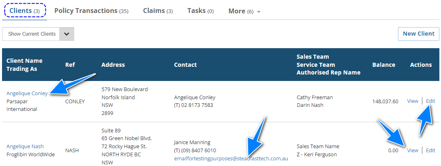Open the Claims tab

[x=158, y=11]
